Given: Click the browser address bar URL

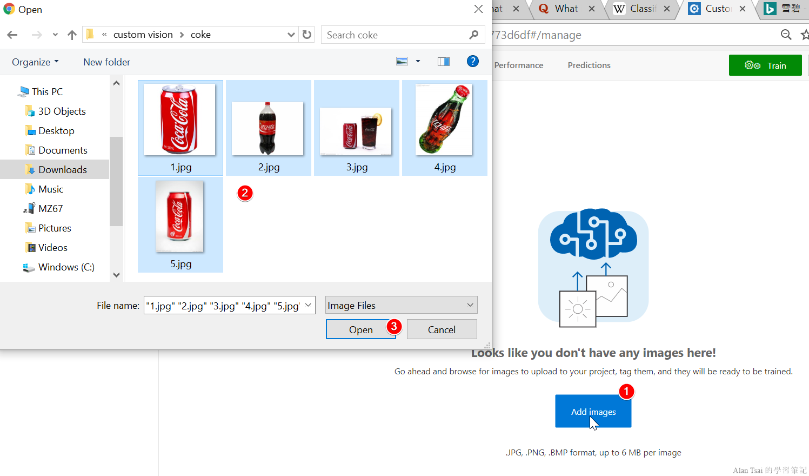Looking at the screenshot, I should 536,35.
